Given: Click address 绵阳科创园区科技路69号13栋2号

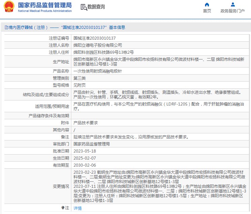Looking at the screenshot, I should tap(104, 52).
